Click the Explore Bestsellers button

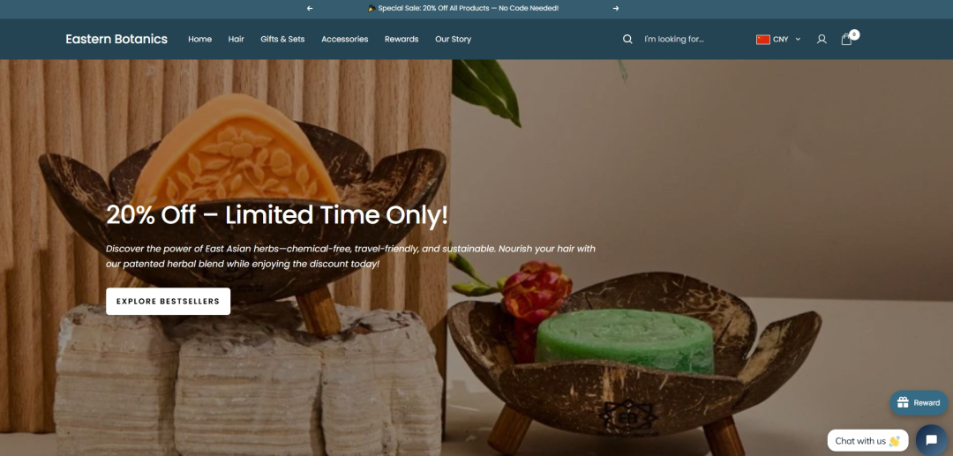pos(168,301)
